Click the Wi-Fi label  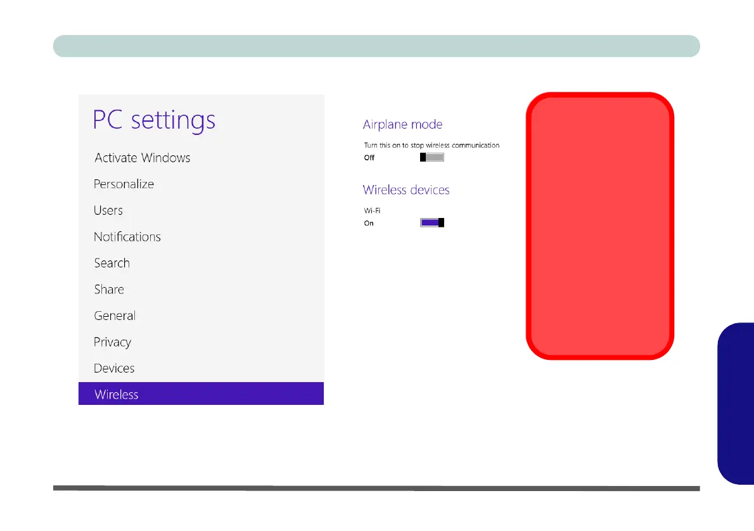pos(372,210)
